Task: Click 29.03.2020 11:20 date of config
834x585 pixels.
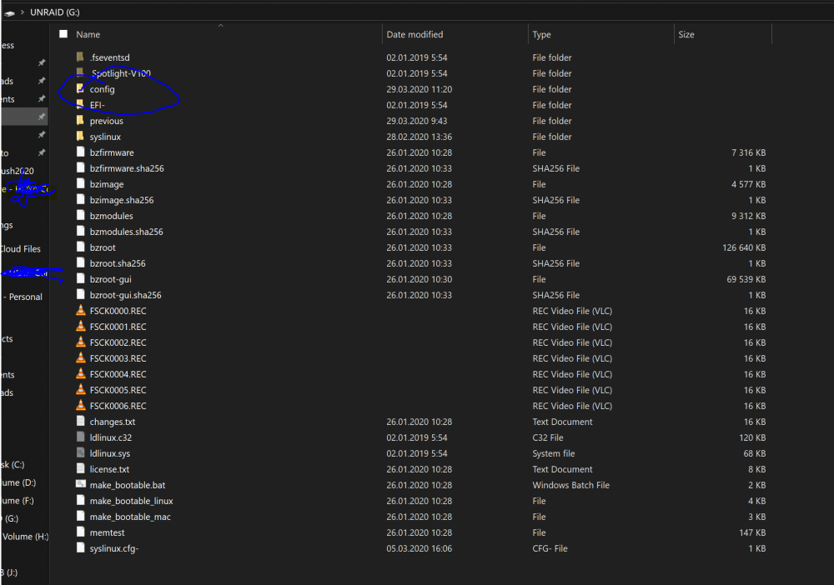Action: (x=420, y=89)
